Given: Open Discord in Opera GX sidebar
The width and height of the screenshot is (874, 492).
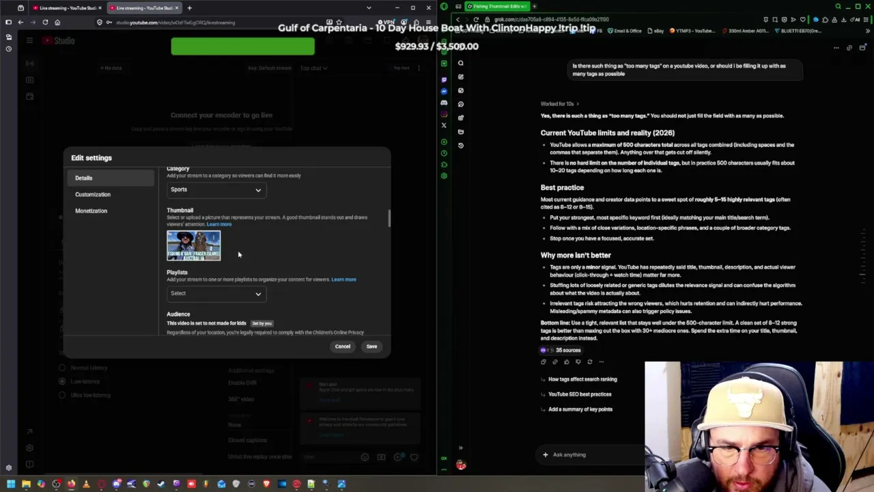Looking at the screenshot, I should (444, 102).
